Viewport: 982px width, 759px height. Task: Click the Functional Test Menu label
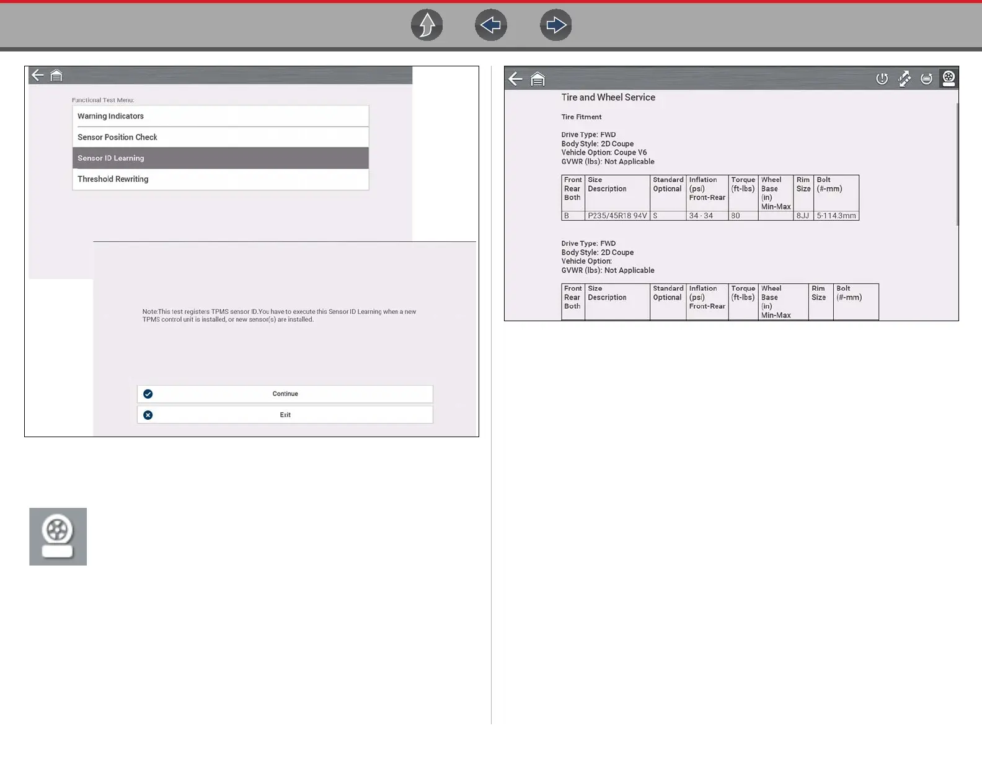103,100
